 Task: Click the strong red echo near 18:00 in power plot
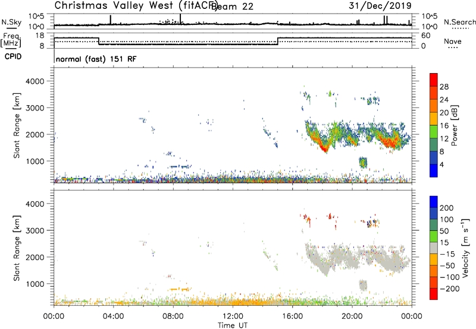(x=324, y=148)
